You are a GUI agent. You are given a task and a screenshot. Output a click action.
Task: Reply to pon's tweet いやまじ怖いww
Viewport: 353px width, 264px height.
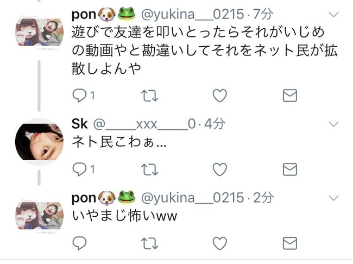(79, 243)
